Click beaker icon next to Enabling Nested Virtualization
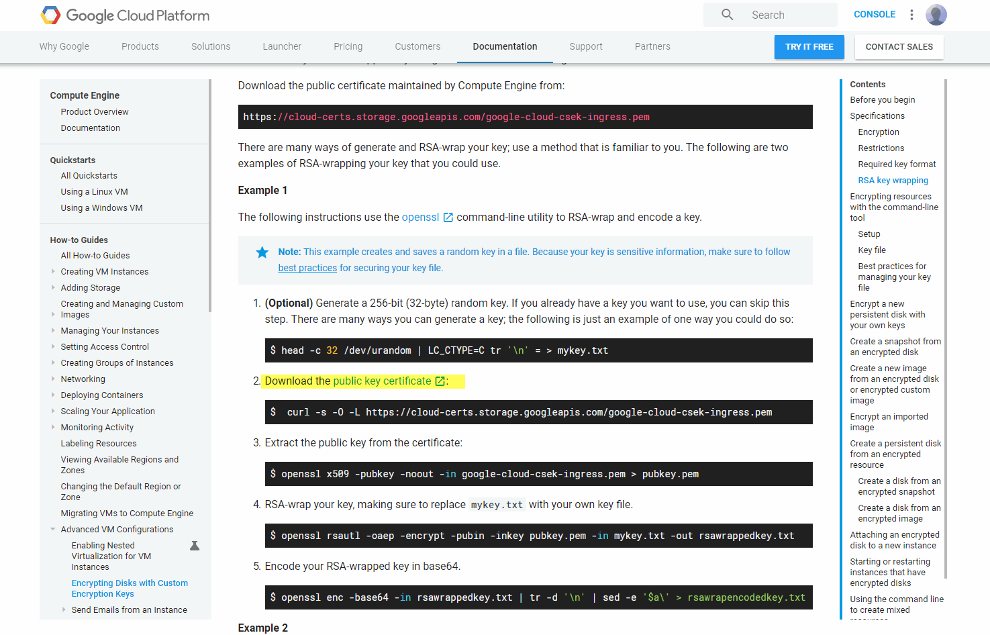The width and height of the screenshot is (990, 635). click(195, 546)
